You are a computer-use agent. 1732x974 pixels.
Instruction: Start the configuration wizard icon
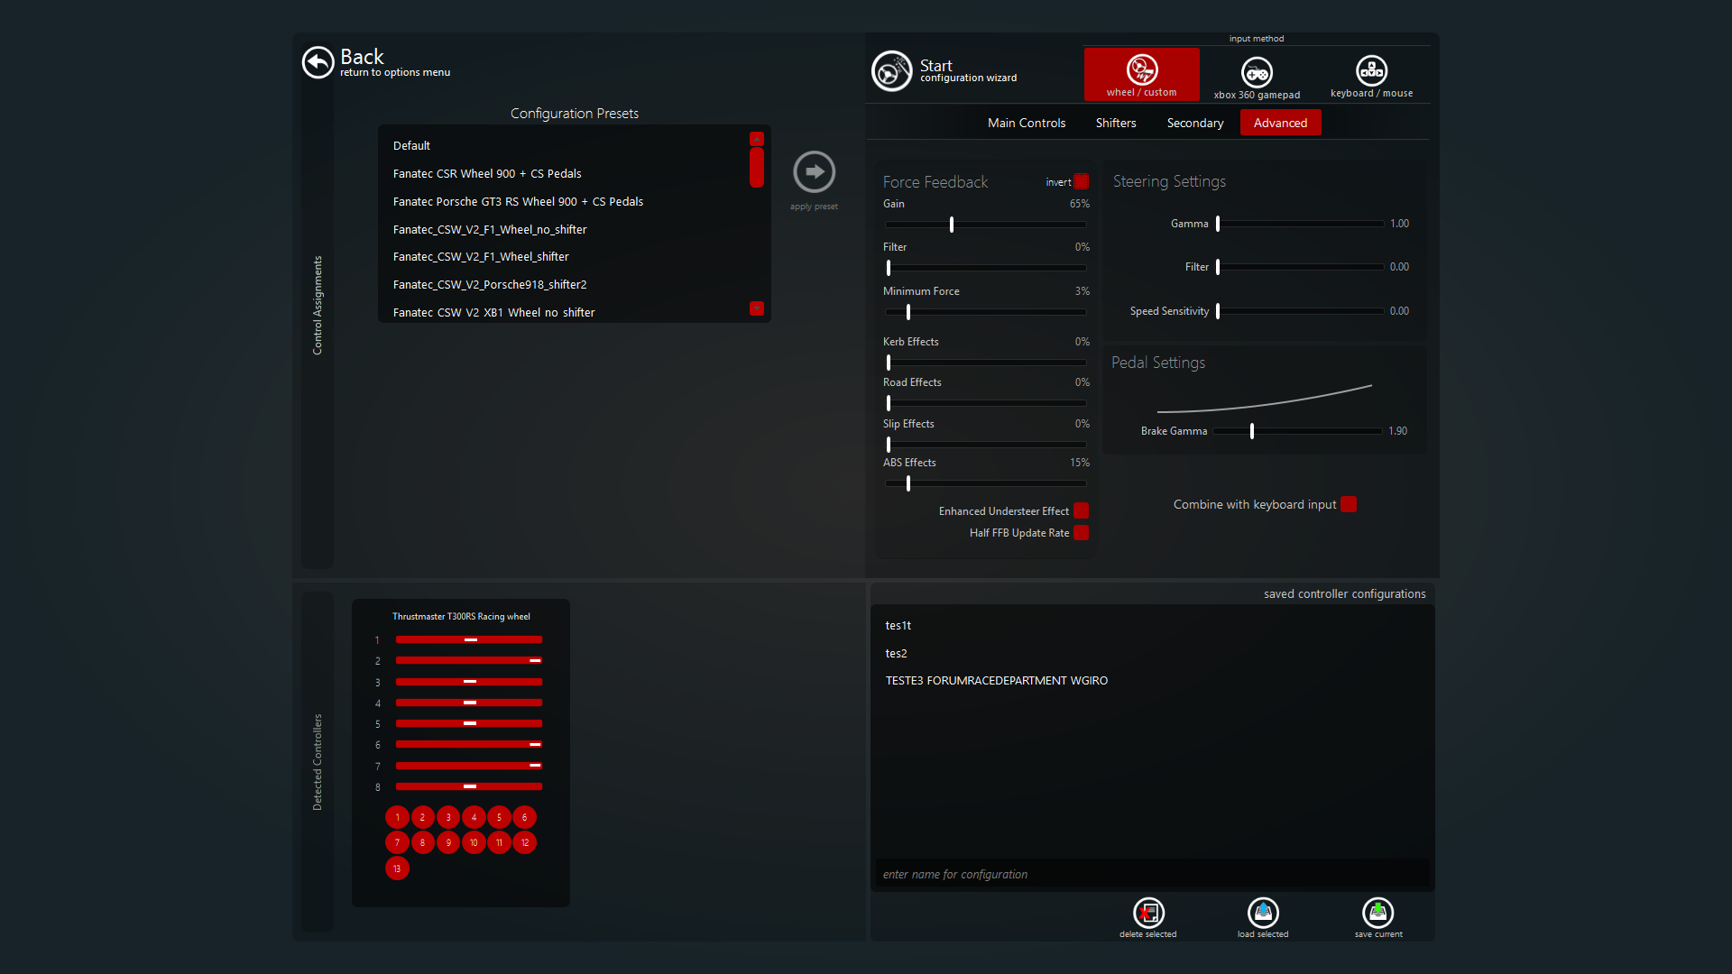click(891, 71)
